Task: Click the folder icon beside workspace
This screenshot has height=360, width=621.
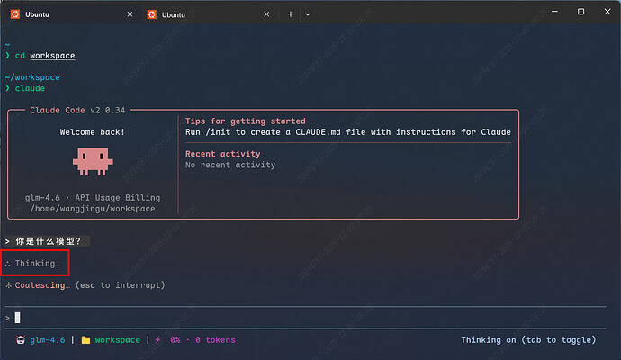Action: tap(85, 340)
